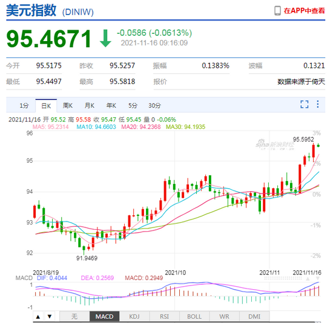Viewport: 333px width, 323px height.
Task: Select the DMI indicator button
Action: 254,317
